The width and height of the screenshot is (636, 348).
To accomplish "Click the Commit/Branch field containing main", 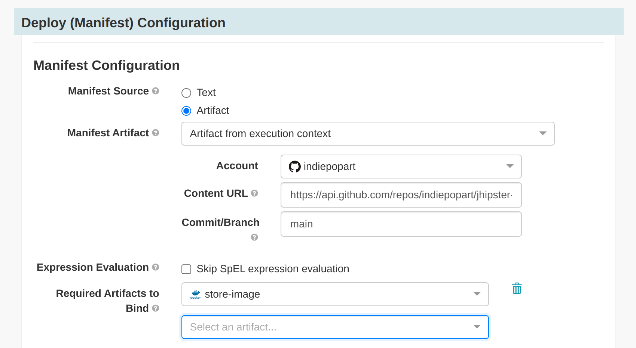I will [x=401, y=224].
